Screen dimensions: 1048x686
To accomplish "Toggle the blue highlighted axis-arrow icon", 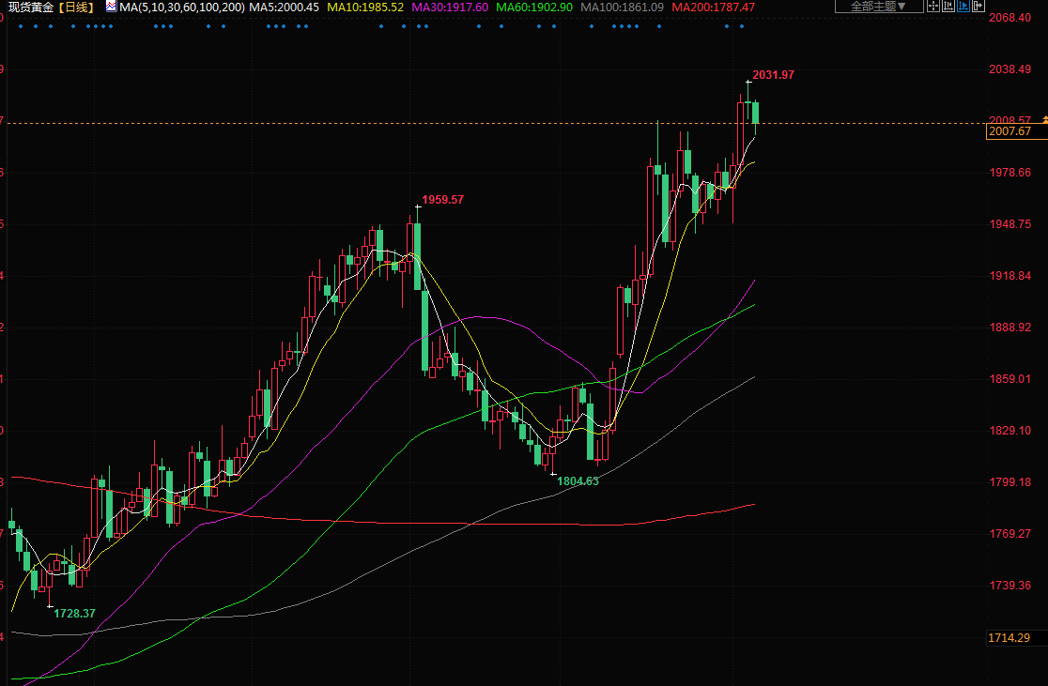I will pyautogui.click(x=964, y=7).
